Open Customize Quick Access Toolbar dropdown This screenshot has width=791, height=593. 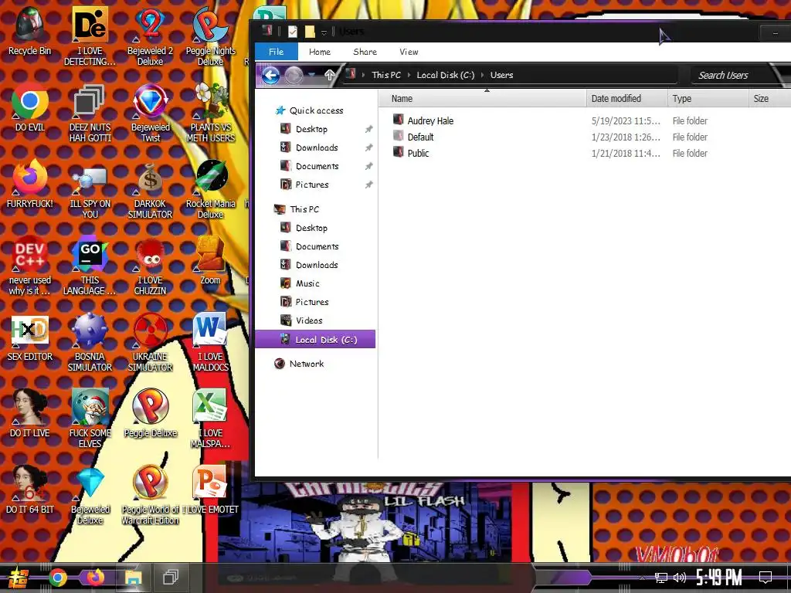324,32
